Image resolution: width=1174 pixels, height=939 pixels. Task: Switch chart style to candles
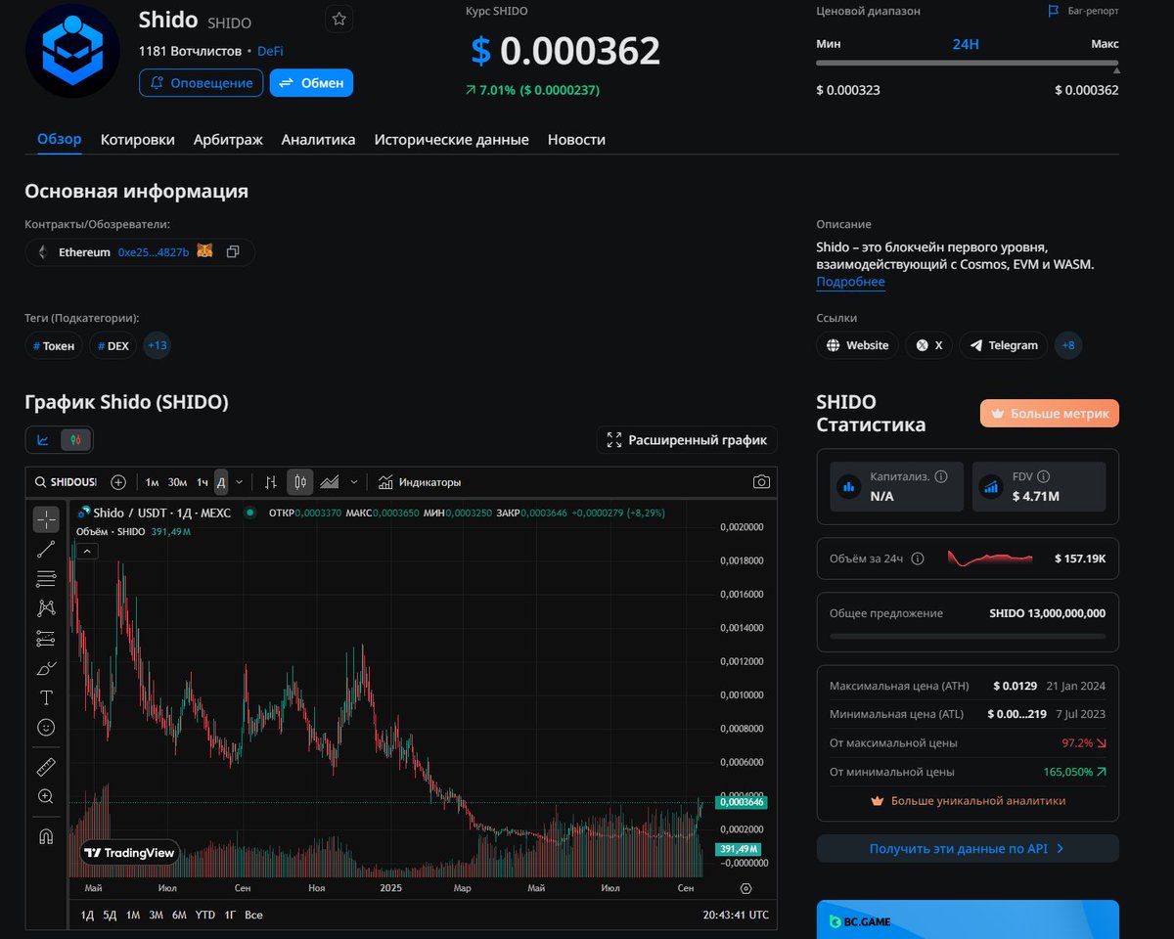[299, 482]
